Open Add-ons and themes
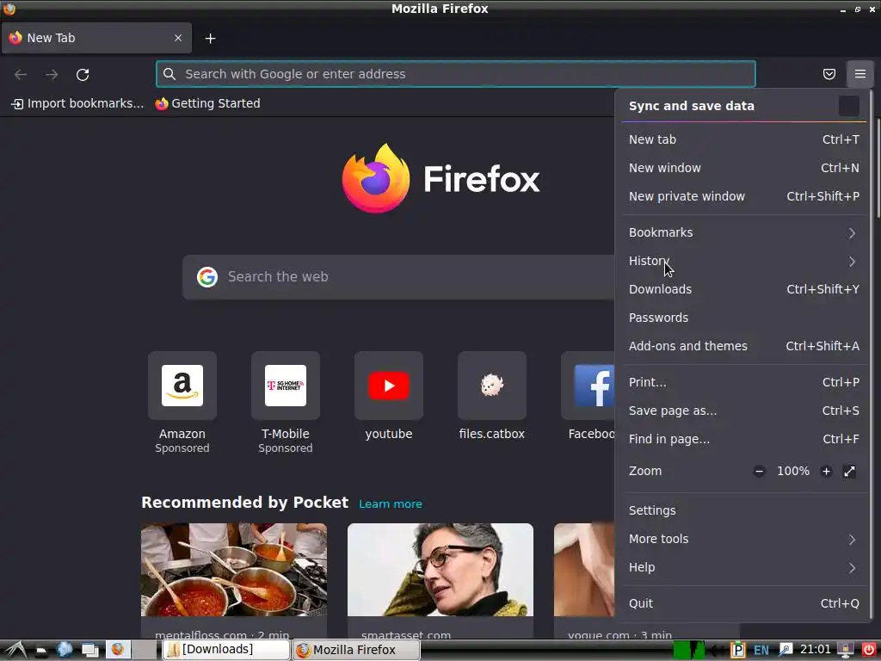Image resolution: width=881 pixels, height=661 pixels. pos(743,346)
